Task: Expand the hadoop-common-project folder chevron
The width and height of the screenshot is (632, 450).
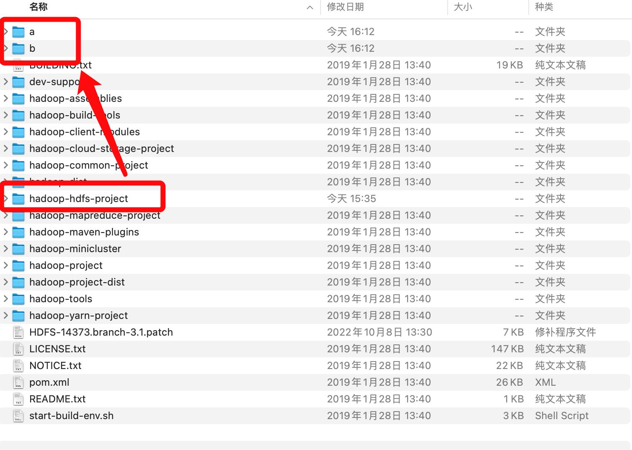Action: point(6,165)
